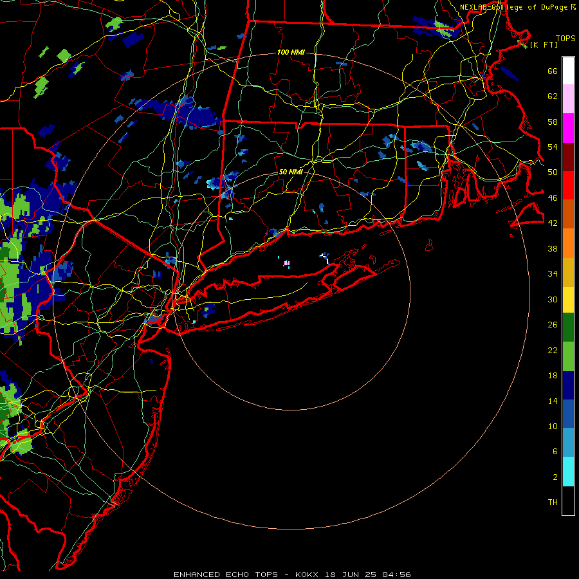Click the NEXLAB-College of DuPage credit text
The image size is (579, 579).
(517, 7)
